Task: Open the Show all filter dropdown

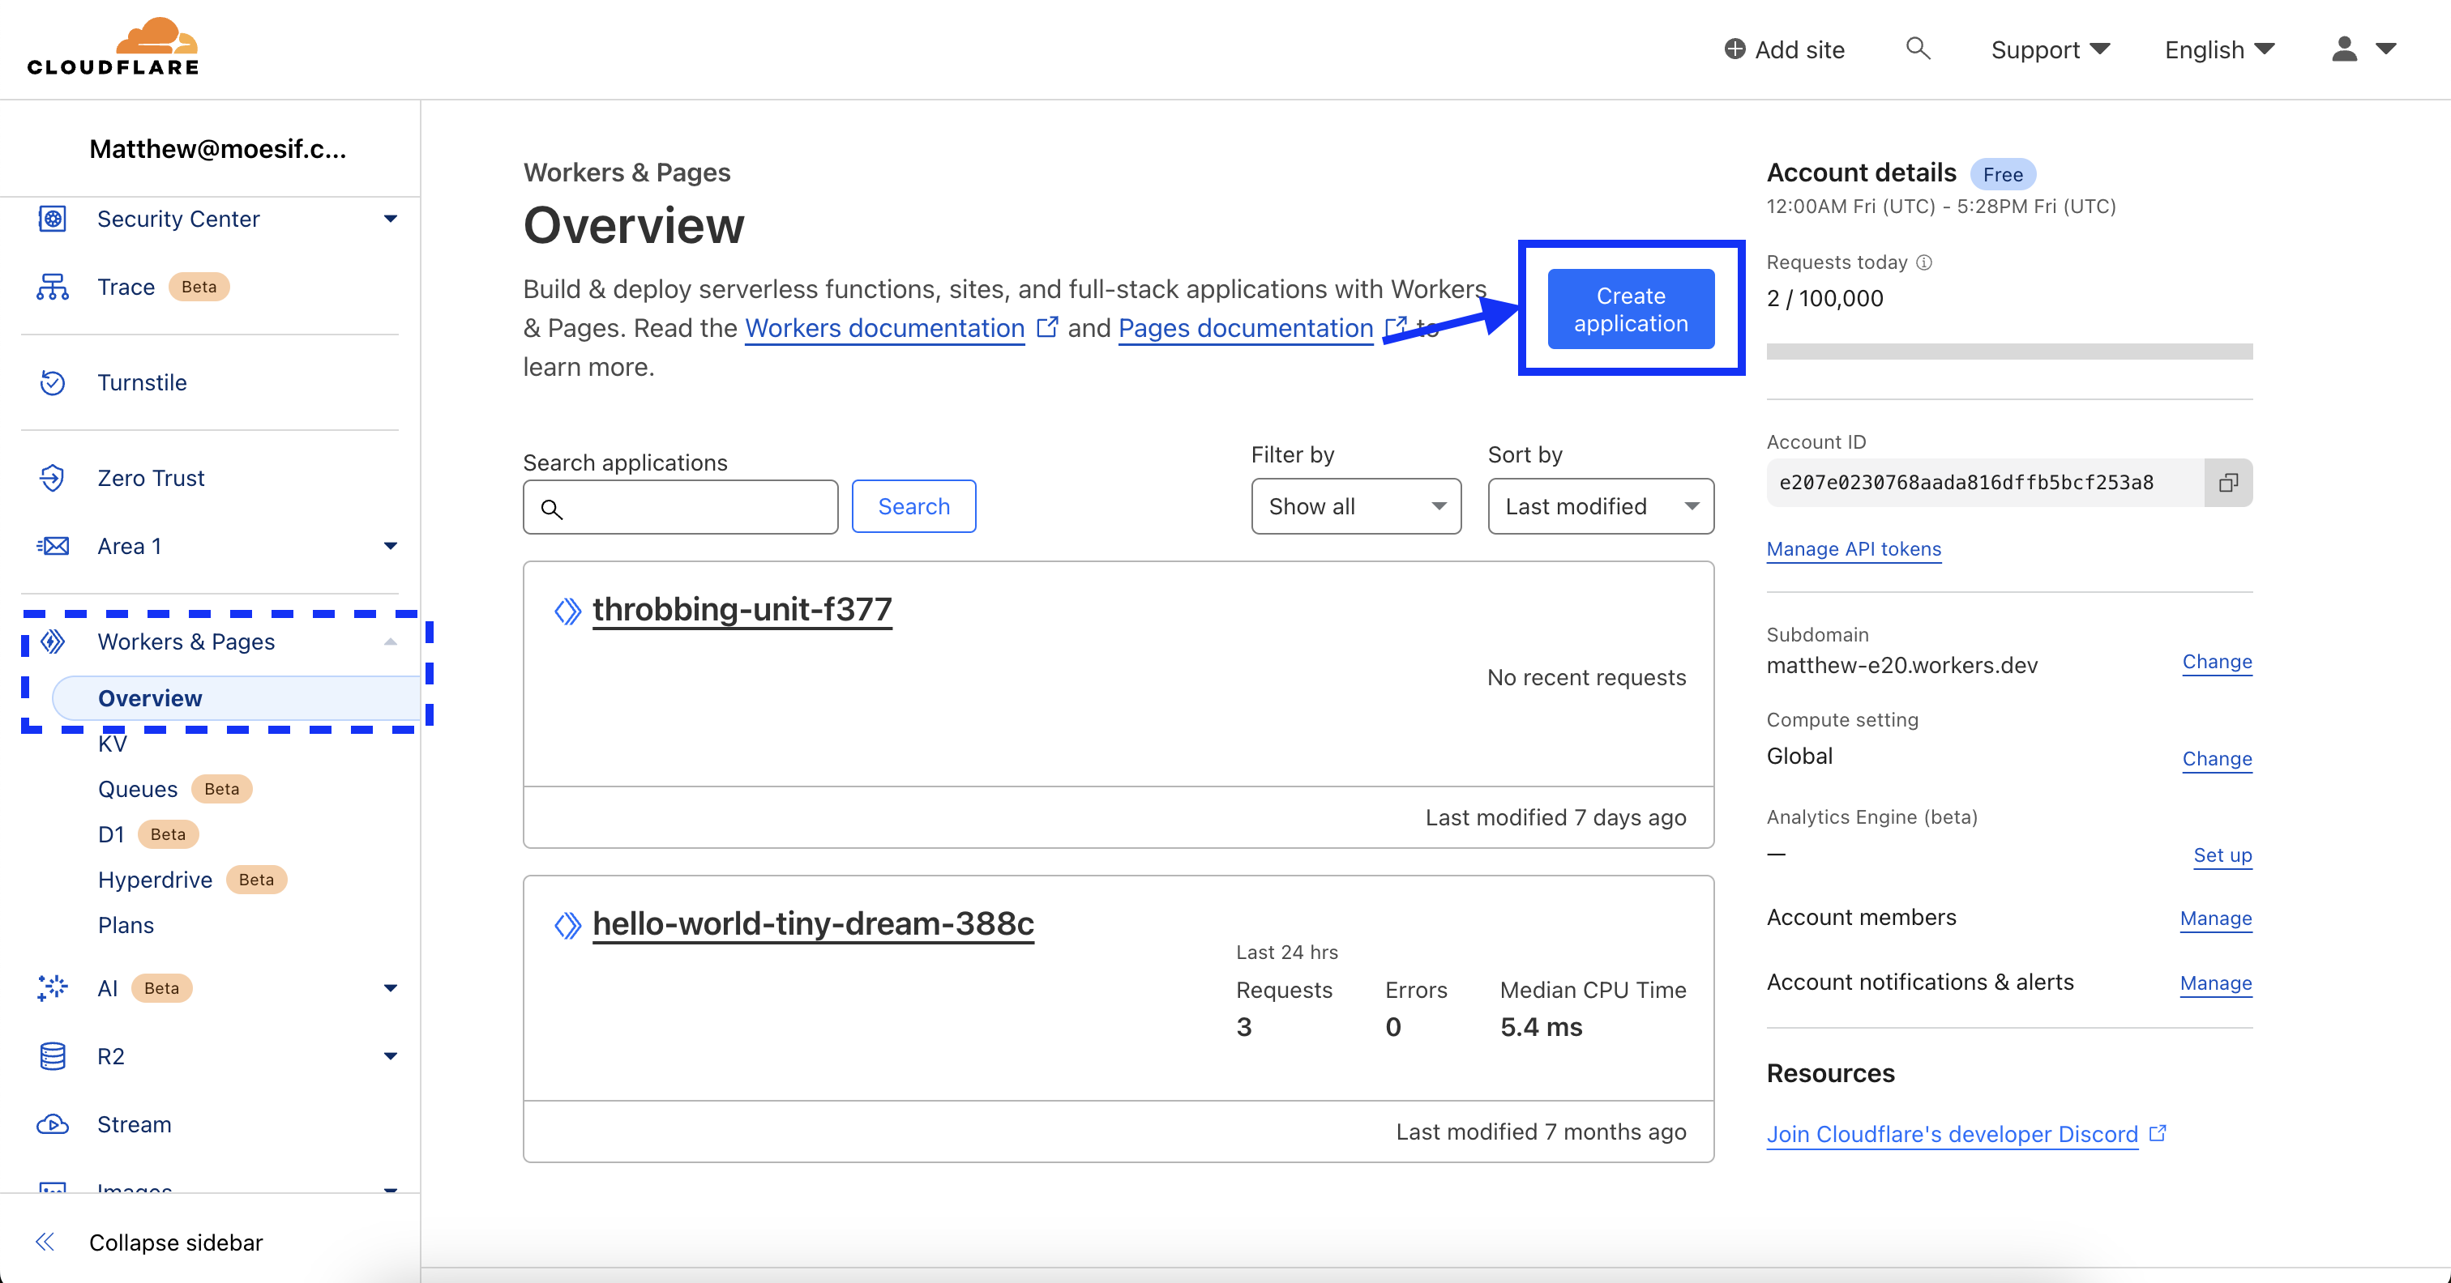Action: pos(1356,506)
